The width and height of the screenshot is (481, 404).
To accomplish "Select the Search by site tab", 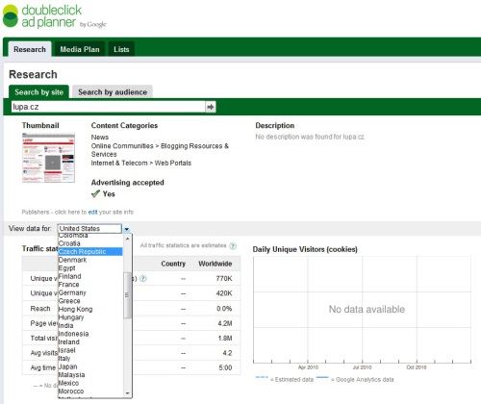I will click(x=38, y=92).
